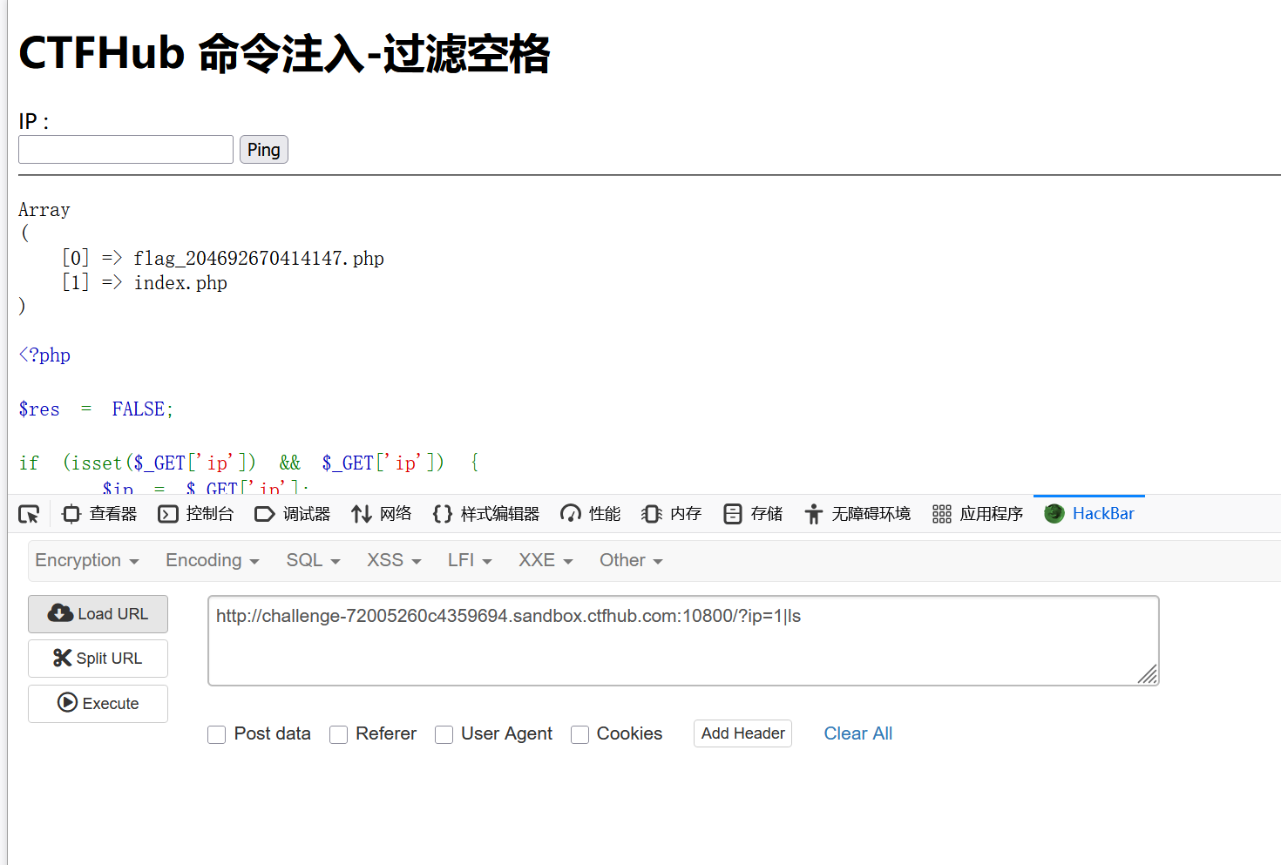Click the Execute button label
This screenshot has width=1281, height=865.
click(111, 704)
